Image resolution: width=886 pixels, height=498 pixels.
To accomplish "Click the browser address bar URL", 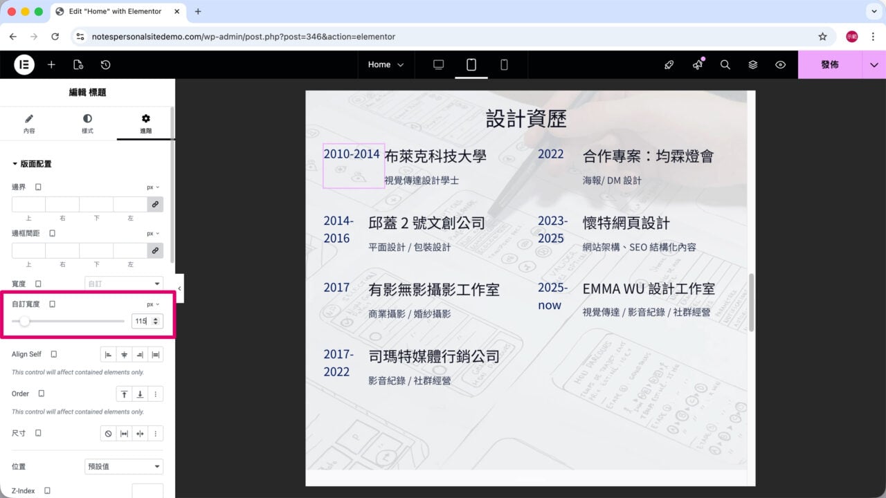I will 243,37.
